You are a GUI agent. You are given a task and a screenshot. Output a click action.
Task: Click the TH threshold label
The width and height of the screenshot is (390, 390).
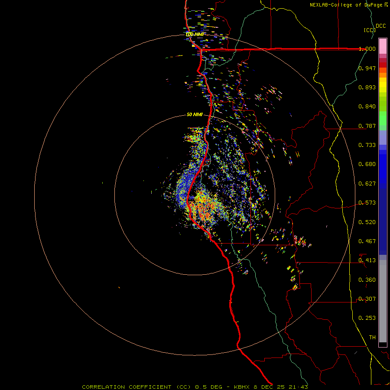pyautogui.click(x=372, y=338)
